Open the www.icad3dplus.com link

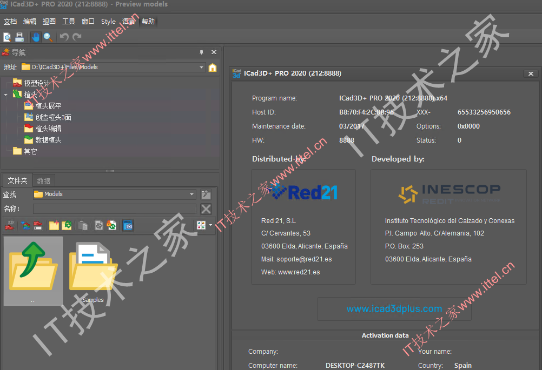point(394,308)
